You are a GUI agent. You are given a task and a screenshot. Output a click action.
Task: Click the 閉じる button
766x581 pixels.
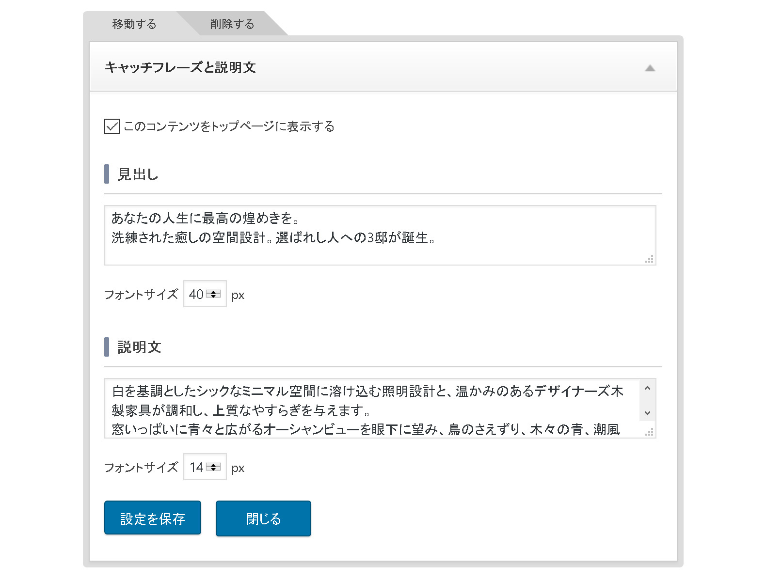pyautogui.click(x=263, y=518)
